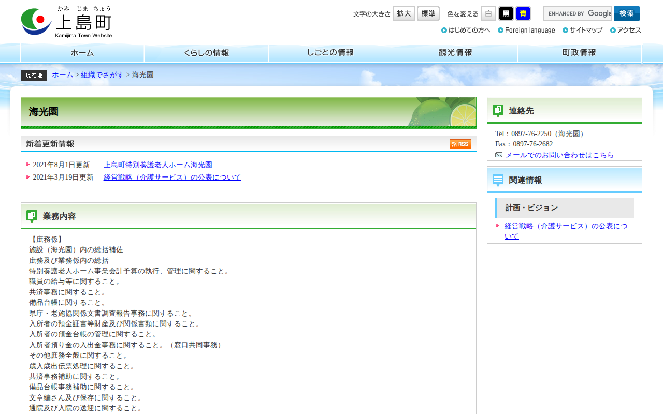Click ホーム breadcrumb link
Viewport: 663px width, 414px height.
point(63,75)
